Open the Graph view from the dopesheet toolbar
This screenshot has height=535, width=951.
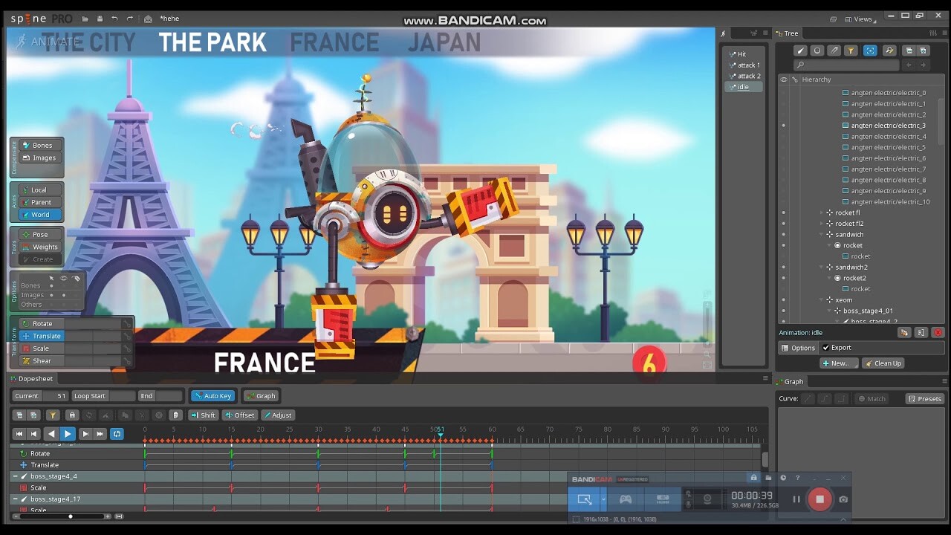coord(261,395)
